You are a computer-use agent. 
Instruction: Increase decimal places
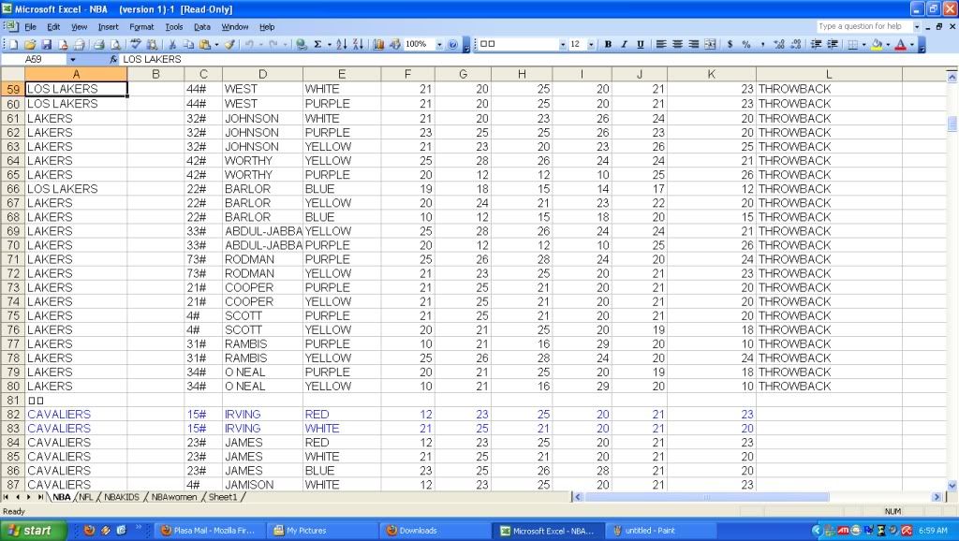pos(778,44)
